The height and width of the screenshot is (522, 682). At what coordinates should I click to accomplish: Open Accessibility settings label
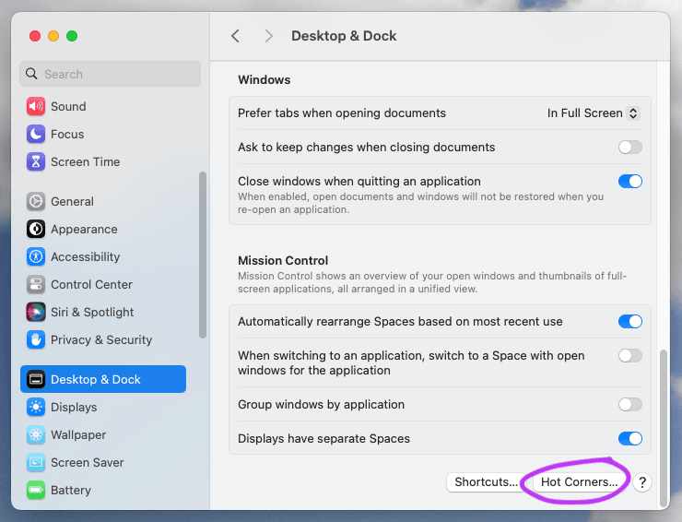[85, 257]
